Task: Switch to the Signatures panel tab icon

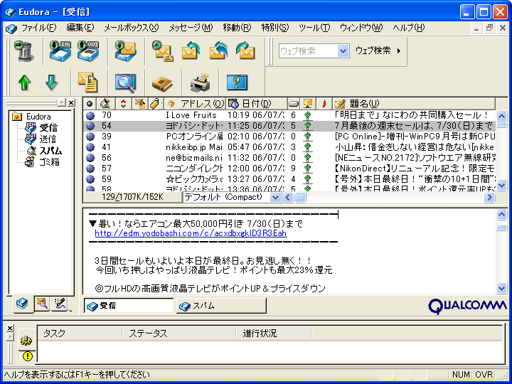Action: click(x=60, y=304)
